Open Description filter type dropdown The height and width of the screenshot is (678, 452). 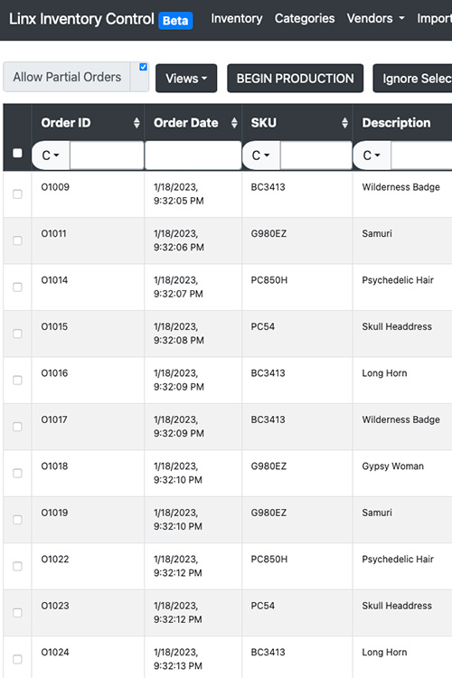click(x=372, y=155)
